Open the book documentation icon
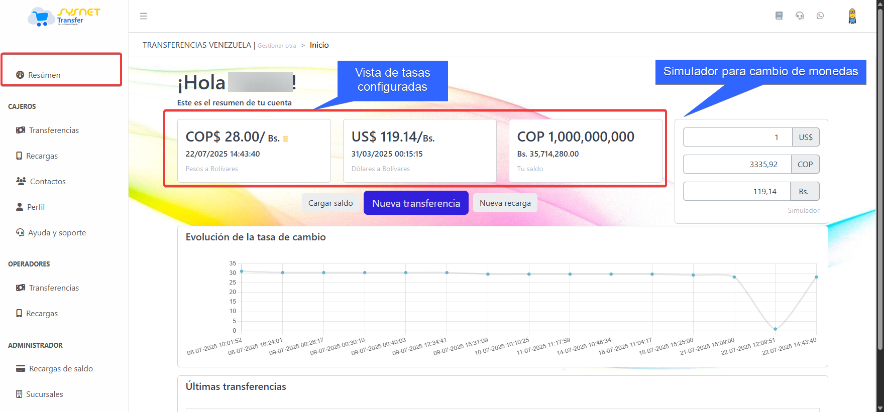This screenshot has height=412, width=884. [x=779, y=16]
